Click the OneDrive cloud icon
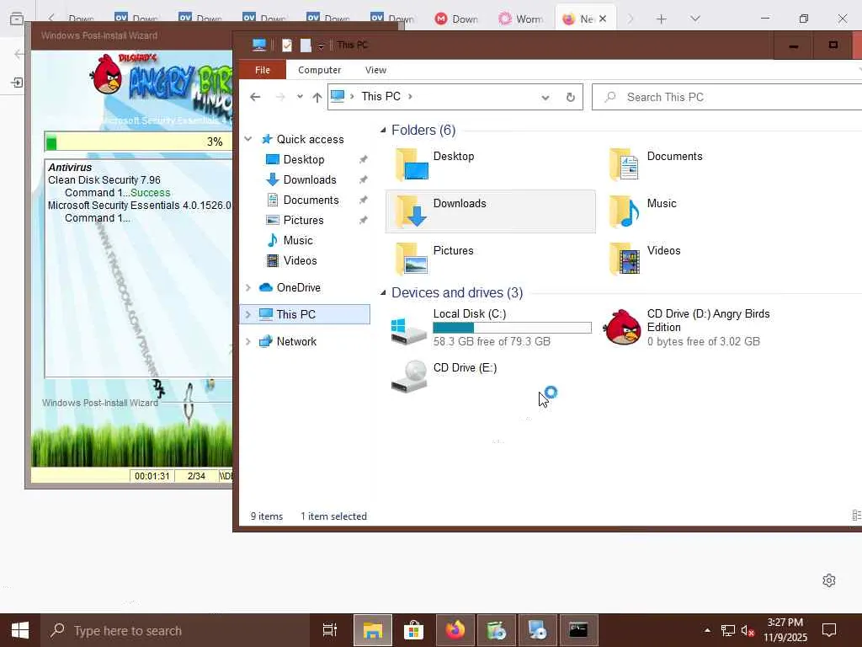 tap(266, 287)
